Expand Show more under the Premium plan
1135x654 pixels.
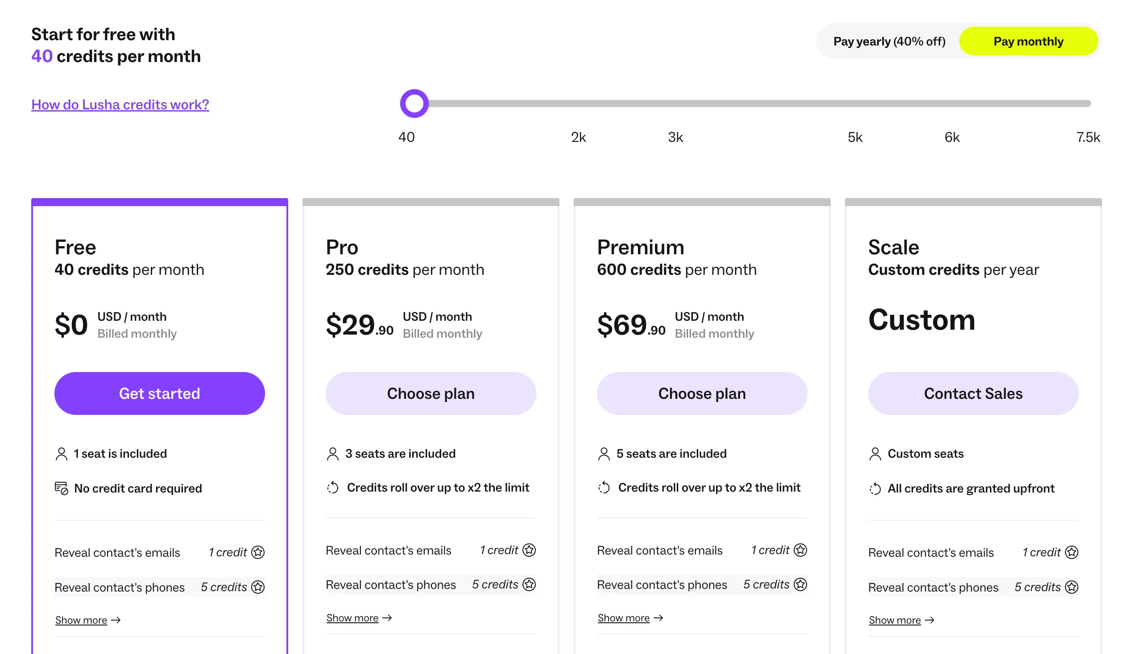pos(623,618)
